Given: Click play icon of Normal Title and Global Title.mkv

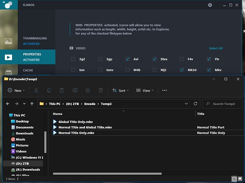Looking at the screenshot, I should coord(55,127).
